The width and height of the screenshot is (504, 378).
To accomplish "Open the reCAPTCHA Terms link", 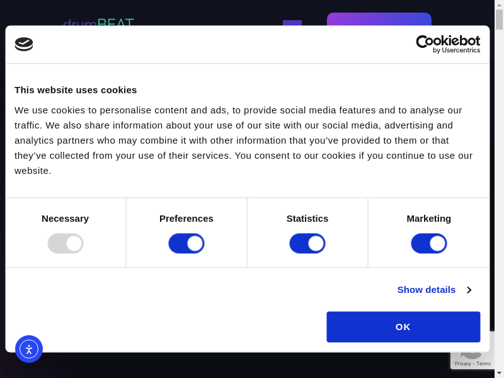I will (484, 364).
